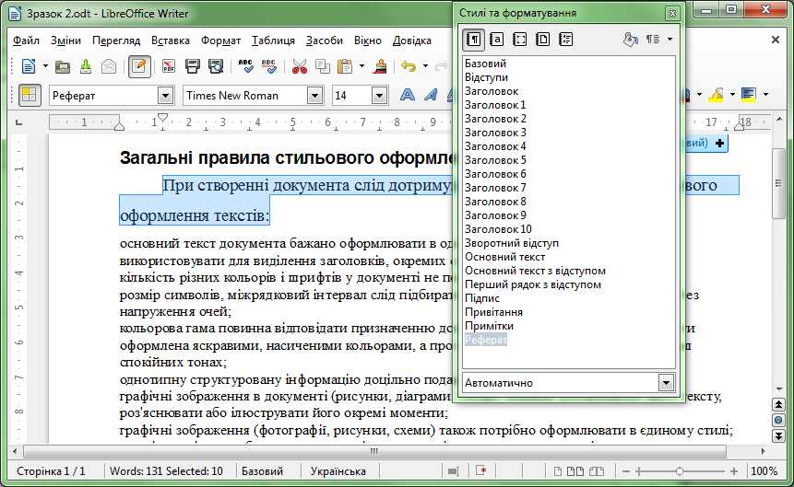Viewport: 794px width, 487px height.
Task: Expand the Times New Roman font dropdown
Action: click(314, 96)
